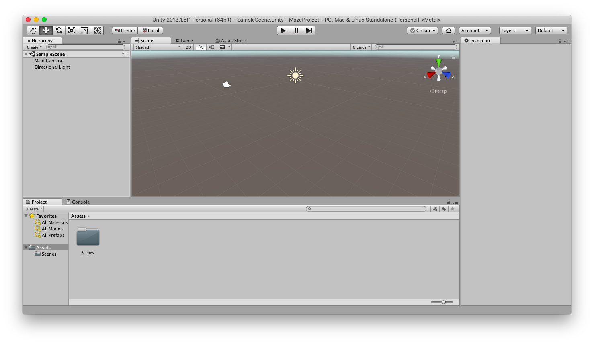Switch to the Asset Store tab
This screenshot has height=344, width=594.
(230, 41)
